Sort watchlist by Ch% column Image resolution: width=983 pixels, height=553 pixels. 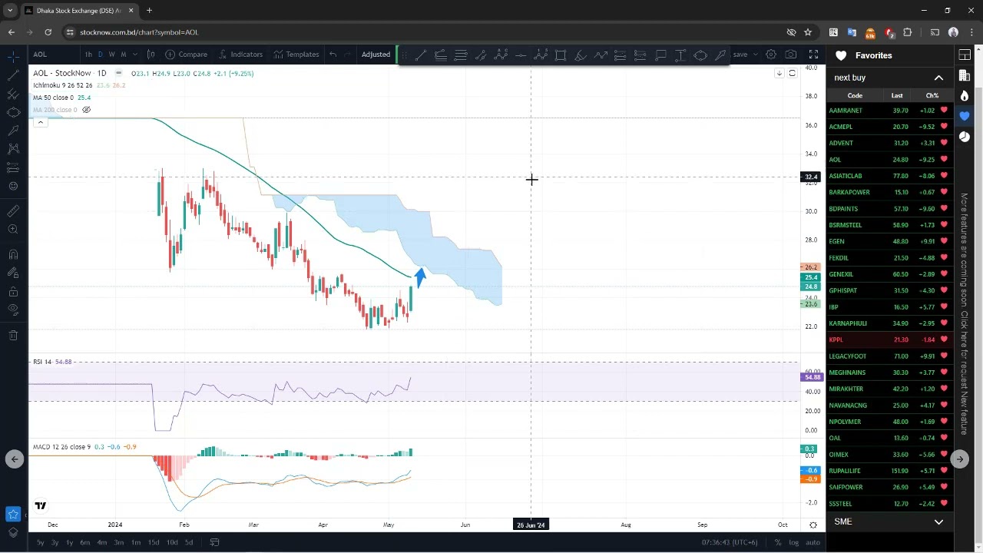[x=932, y=95]
